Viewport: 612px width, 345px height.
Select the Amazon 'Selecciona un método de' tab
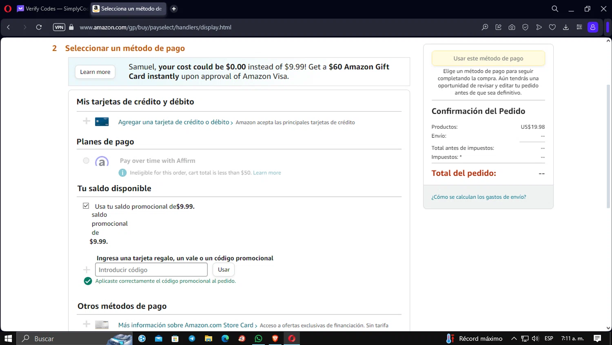click(128, 9)
